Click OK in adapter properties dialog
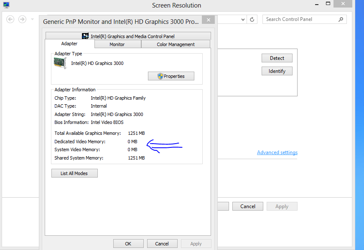 pyautogui.click(x=128, y=243)
